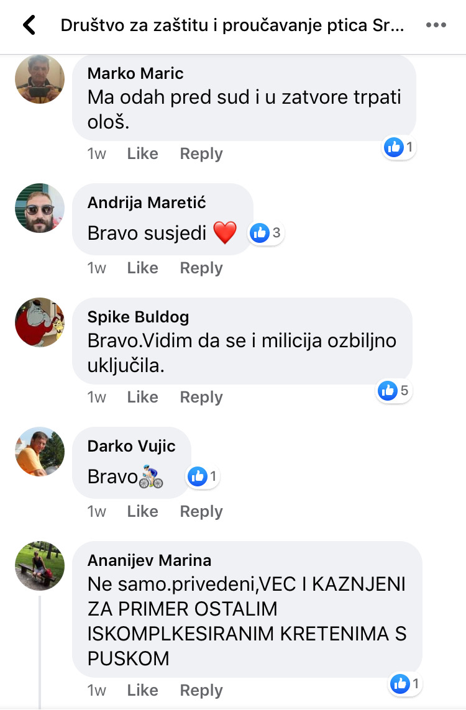Viewport: 466px width, 710px height.
Task: Open the Društvo za zaštitu page title
Action: 232,25
